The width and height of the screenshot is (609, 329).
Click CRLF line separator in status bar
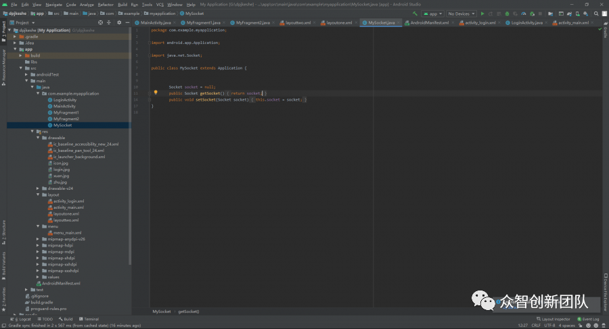coord(536,326)
